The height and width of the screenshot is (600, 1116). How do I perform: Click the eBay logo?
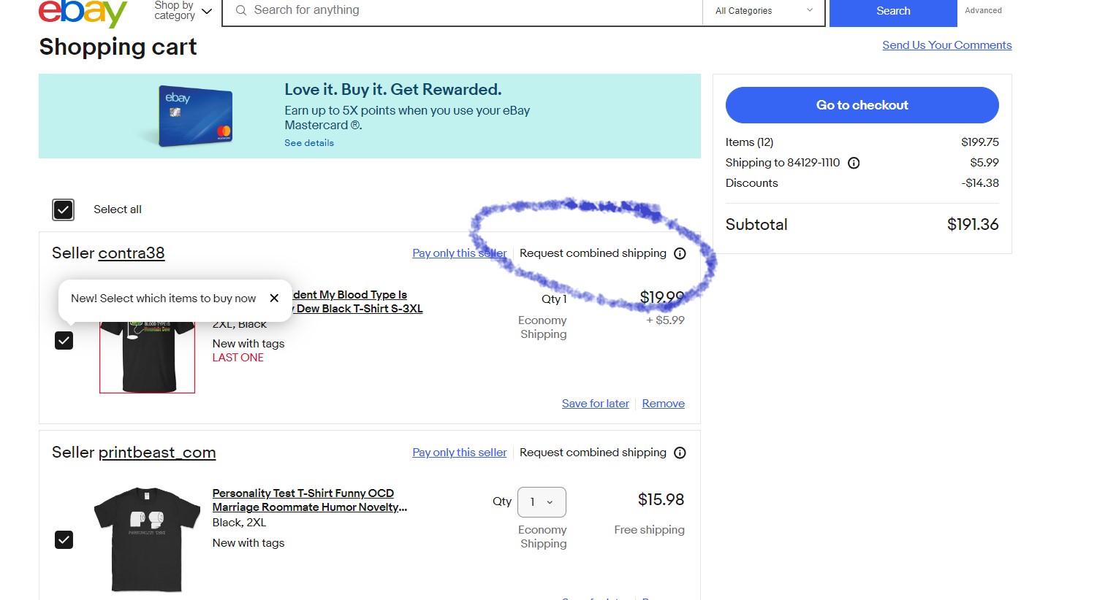(82, 12)
